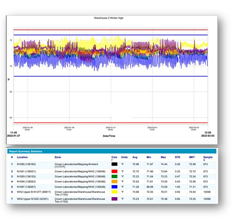
Task: Select the green swatch in the N1093 row
Action: point(114,176)
